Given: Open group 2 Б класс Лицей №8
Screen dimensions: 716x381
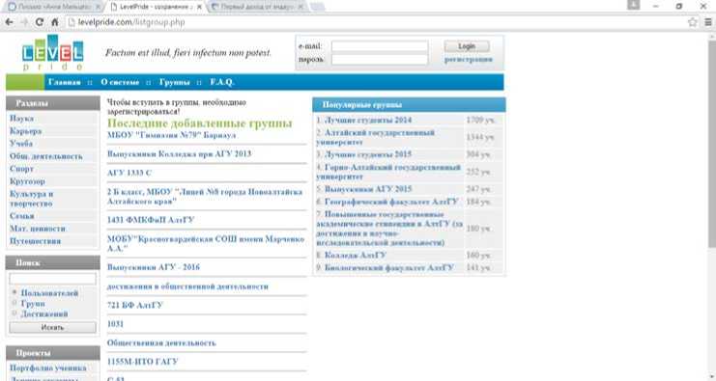Looking at the screenshot, I should pyautogui.click(x=205, y=197).
